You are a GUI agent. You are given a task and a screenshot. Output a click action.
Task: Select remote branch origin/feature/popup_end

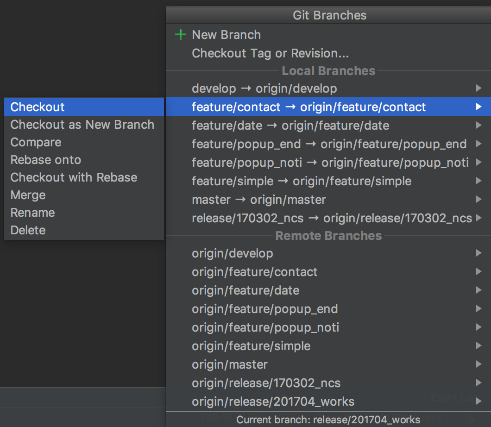(x=328, y=308)
